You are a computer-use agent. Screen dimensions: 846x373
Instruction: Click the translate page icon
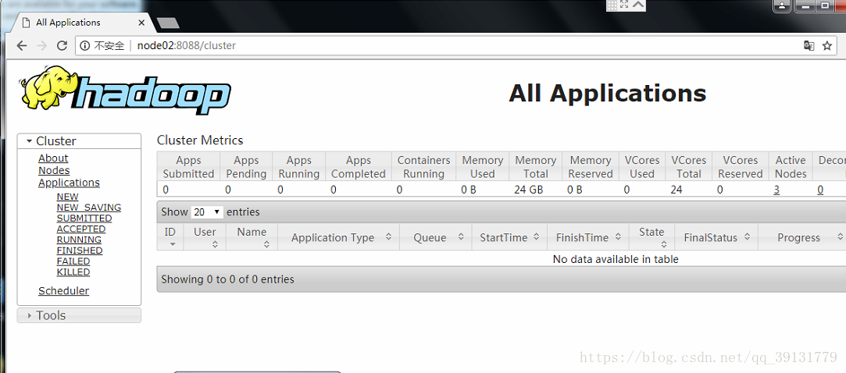click(x=809, y=46)
